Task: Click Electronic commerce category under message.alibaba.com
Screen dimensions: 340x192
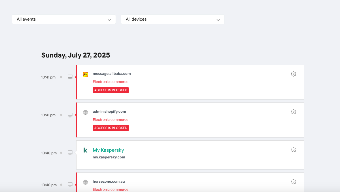Action: [110, 82]
